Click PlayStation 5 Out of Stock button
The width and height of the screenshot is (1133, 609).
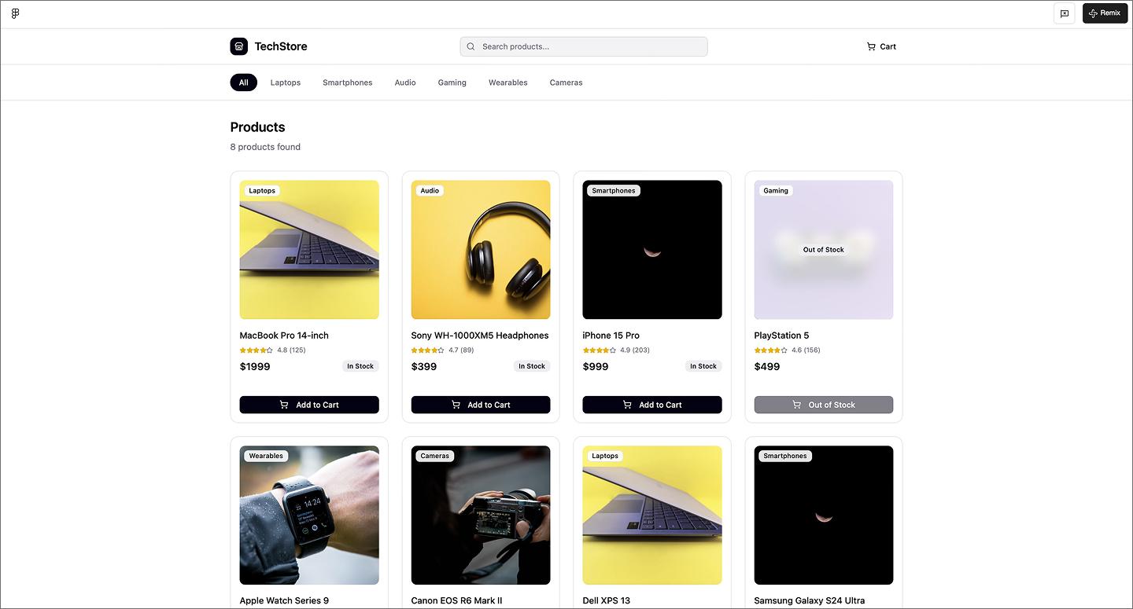click(824, 405)
